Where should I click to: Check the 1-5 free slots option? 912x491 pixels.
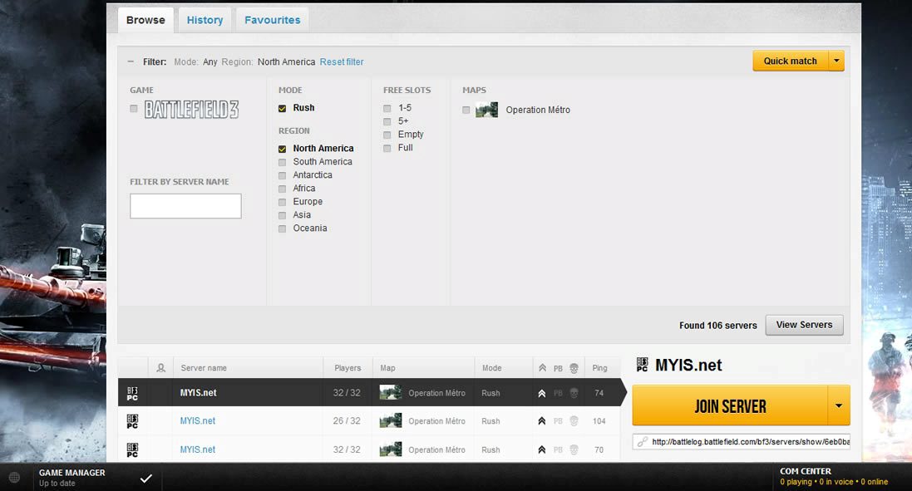387,108
